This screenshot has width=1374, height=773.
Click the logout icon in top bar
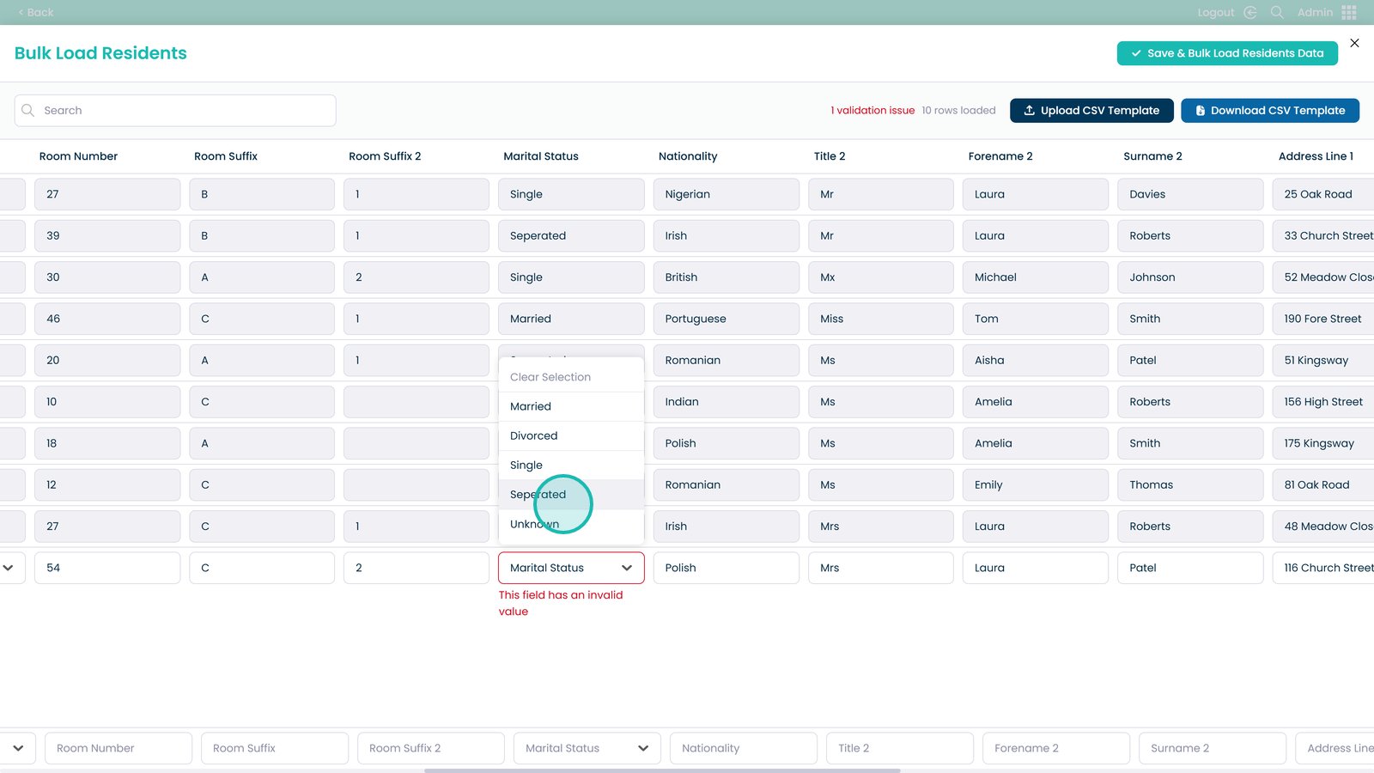(1250, 12)
